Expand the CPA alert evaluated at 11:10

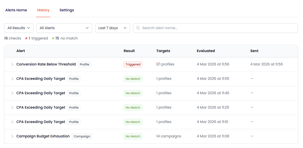tap(12, 122)
